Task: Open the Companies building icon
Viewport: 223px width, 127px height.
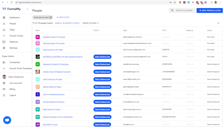Action: (x=4, y=62)
